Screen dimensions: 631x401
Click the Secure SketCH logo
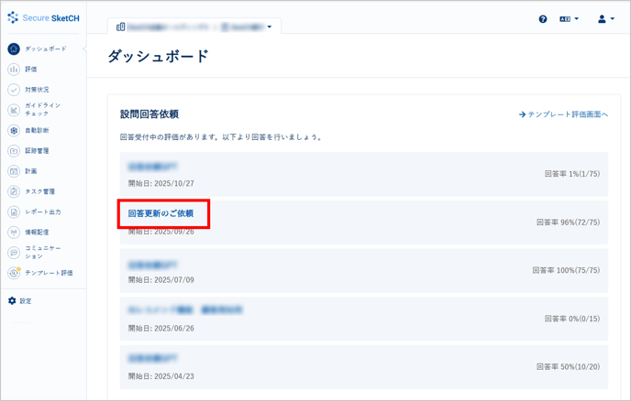click(x=43, y=17)
